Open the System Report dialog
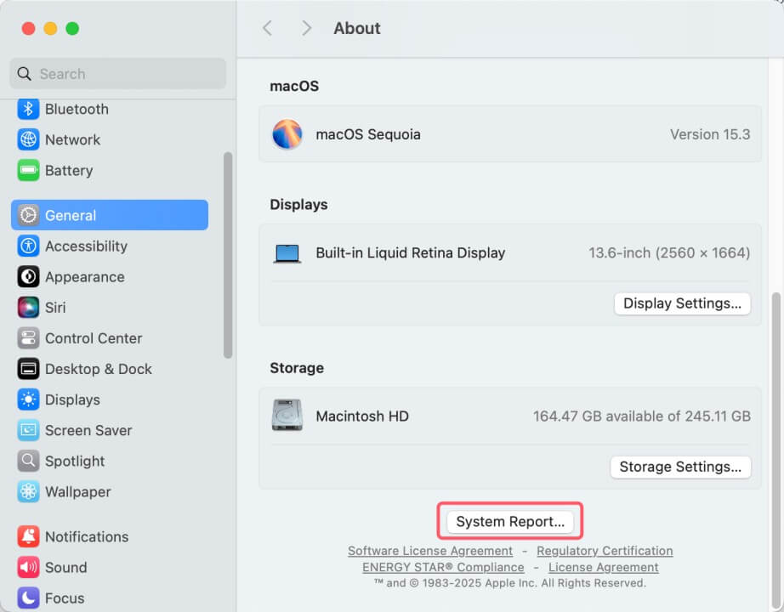This screenshot has height=612, width=784. point(510,521)
